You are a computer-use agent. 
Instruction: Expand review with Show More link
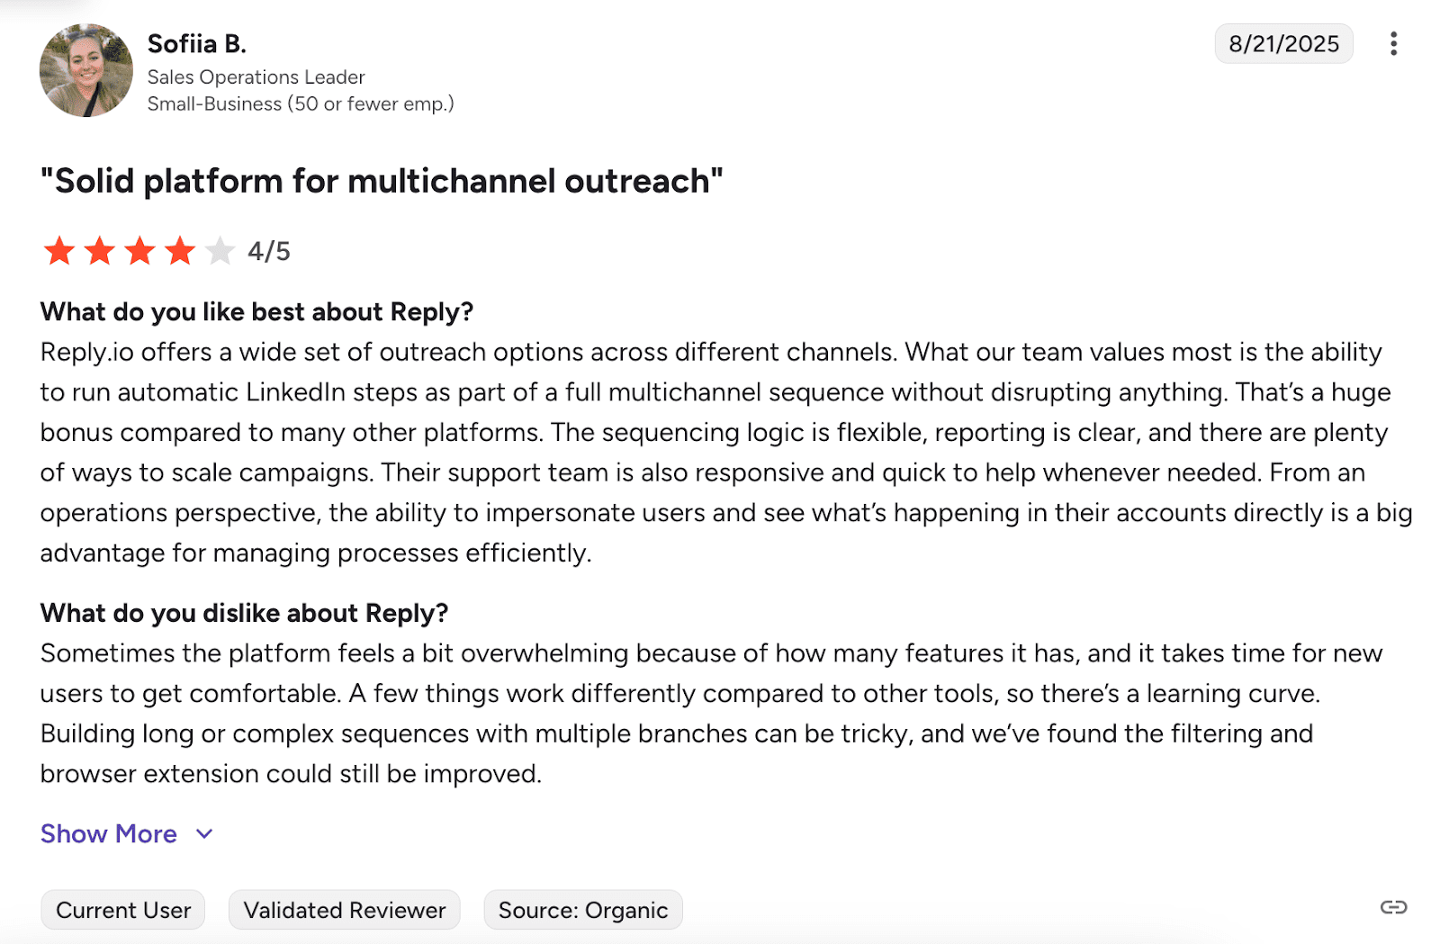pos(109,834)
